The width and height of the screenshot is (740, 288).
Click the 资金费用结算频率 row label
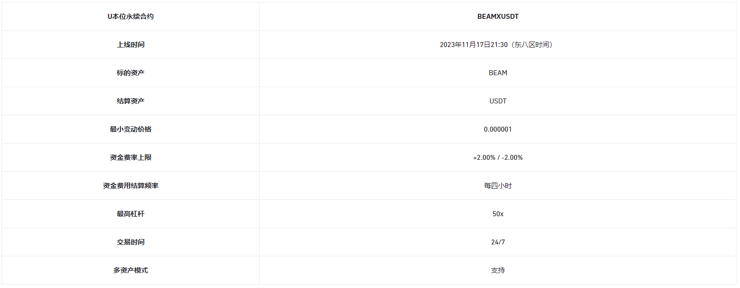click(x=131, y=186)
